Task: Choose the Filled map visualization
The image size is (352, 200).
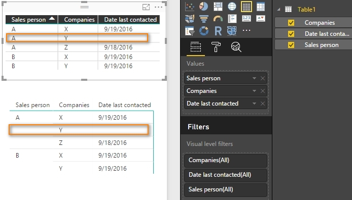Action: pos(190,19)
